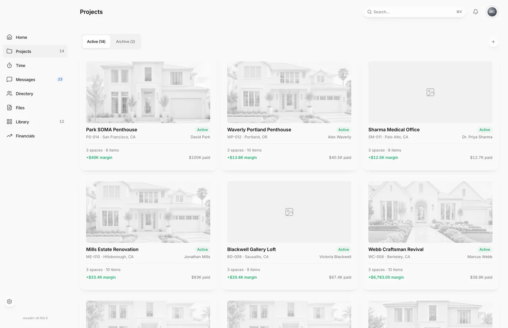This screenshot has height=328, width=508.
Task: Click Active badge on Blackwell Gallery Loft
Action: [344, 249]
